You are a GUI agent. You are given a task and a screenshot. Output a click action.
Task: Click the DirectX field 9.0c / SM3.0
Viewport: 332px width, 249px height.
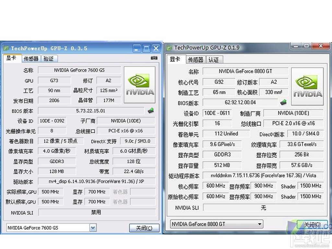137,141
